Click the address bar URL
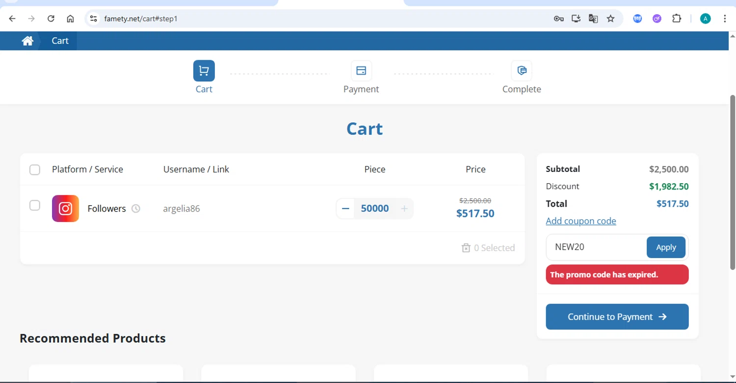This screenshot has width=736, height=383. (x=140, y=19)
